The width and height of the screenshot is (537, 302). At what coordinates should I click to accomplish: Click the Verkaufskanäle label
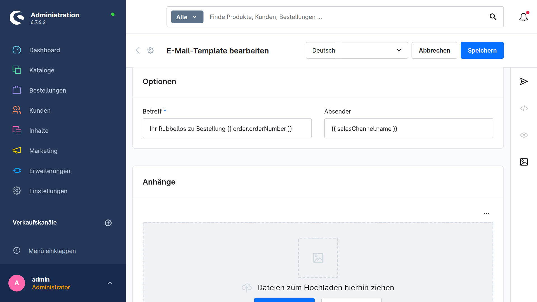point(35,223)
